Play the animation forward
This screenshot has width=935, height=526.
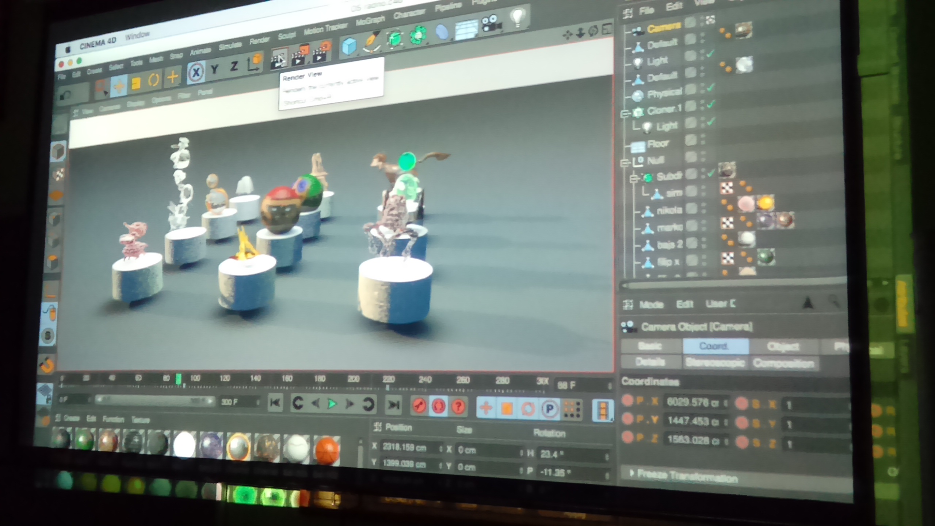click(x=332, y=403)
